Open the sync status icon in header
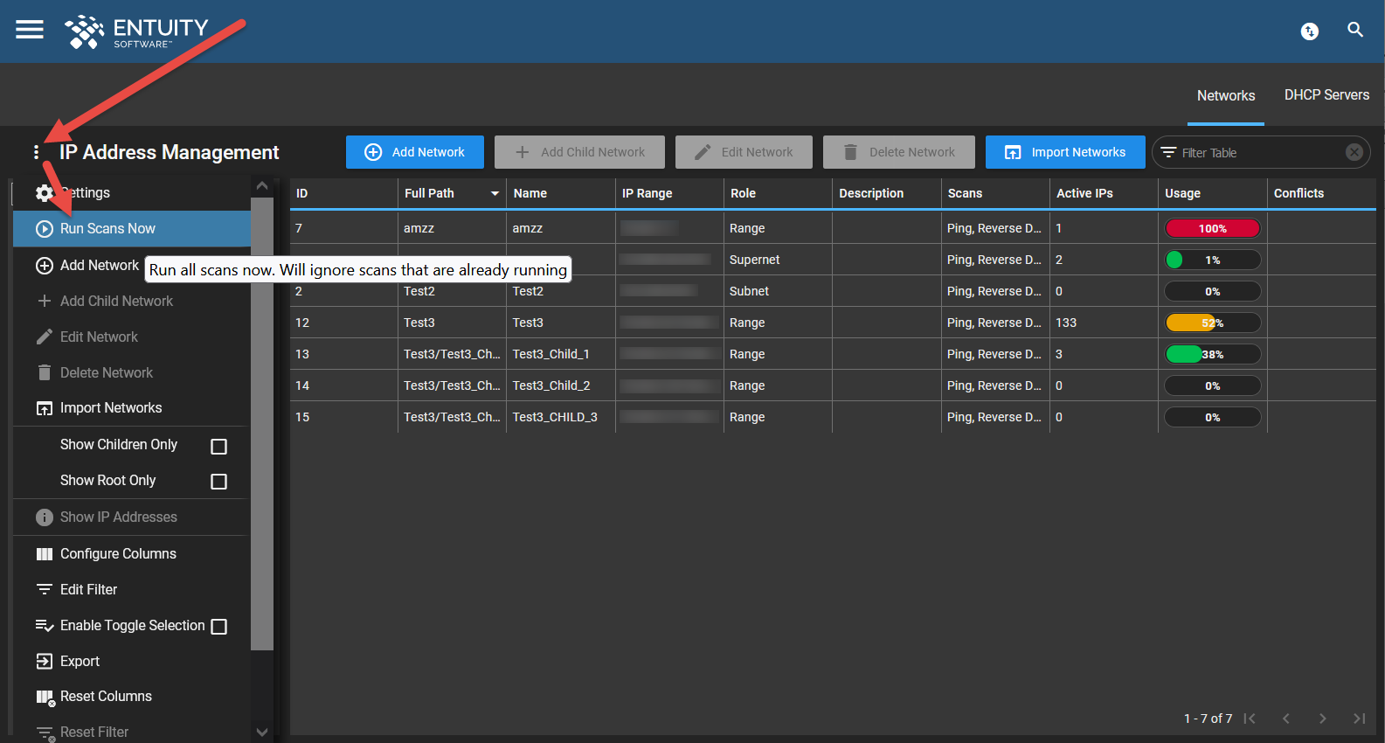Image resolution: width=1385 pixels, height=743 pixels. pos(1309,31)
